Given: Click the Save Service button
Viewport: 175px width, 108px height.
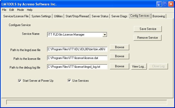Looking at the screenshot, I should 148,29.
